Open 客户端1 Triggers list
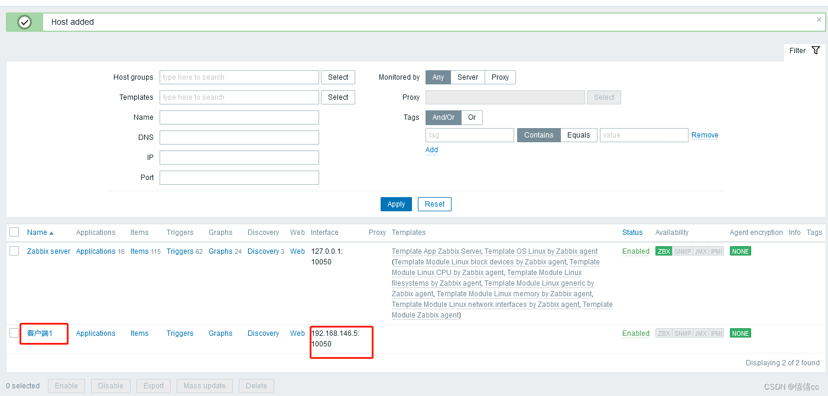Image resolution: width=828 pixels, height=396 pixels. click(180, 333)
